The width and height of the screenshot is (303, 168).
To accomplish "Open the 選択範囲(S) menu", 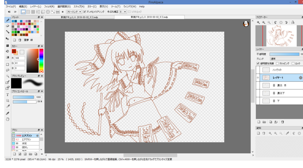I will (x=64, y=6).
